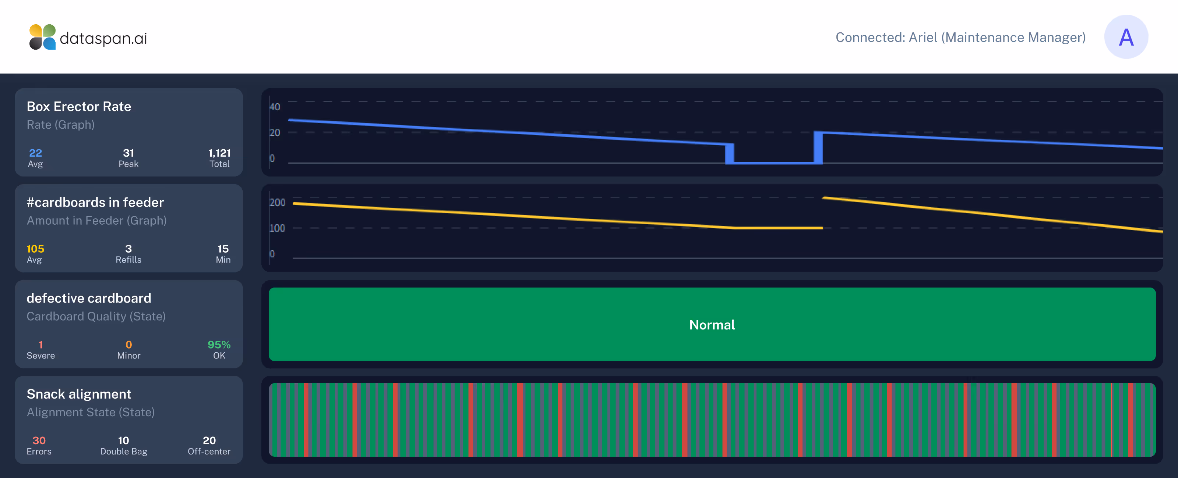Click 'Amount in Feeder (Graph)' subtitle
This screenshot has height=478, width=1178.
[96, 221]
